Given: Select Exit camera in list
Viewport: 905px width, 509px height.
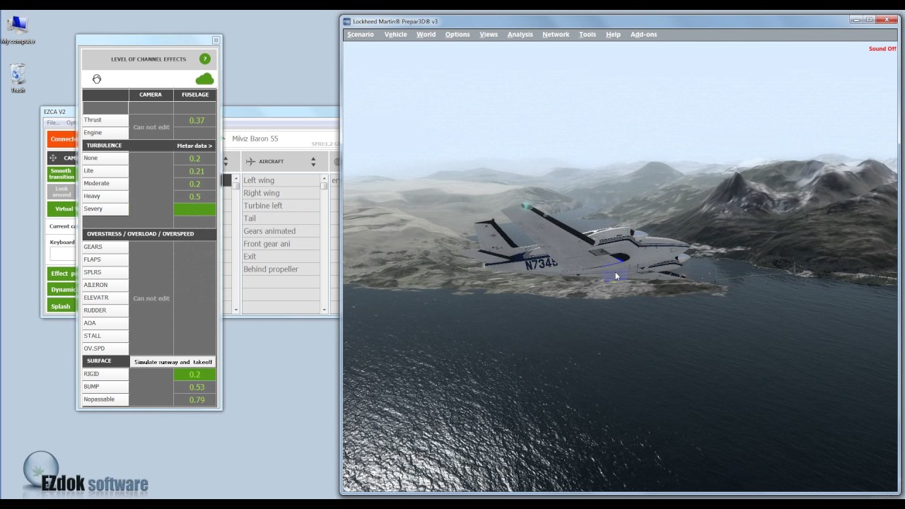Looking at the screenshot, I should pos(281,257).
